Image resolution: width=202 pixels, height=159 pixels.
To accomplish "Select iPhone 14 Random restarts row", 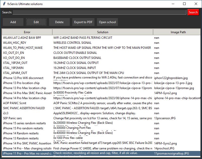I will tap(101, 133).
